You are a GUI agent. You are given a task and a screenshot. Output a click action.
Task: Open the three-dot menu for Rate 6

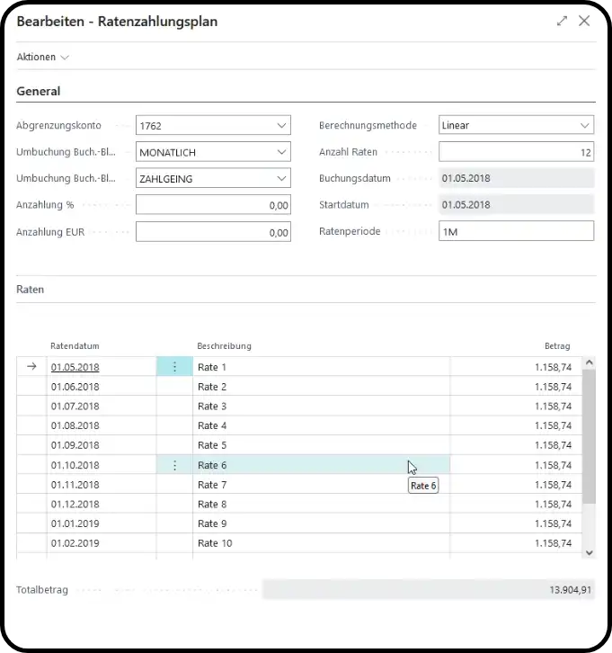[x=174, y=465]
